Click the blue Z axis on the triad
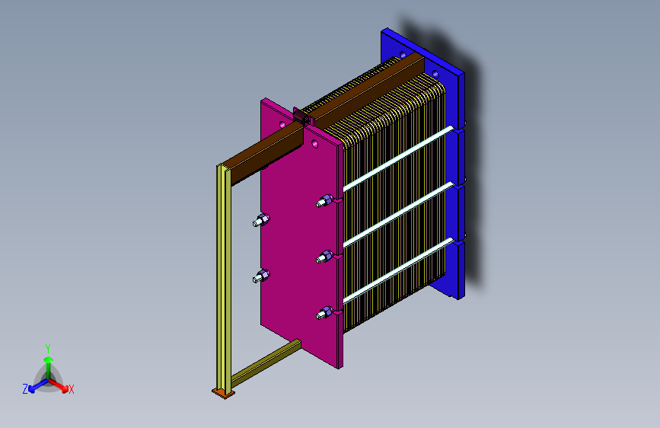Image resolution: width=660 pixels, height=428 pixels. coord(38,385)
